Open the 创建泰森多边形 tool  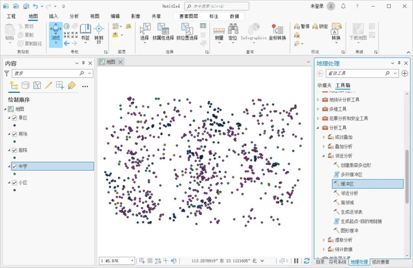pos(353,165)
